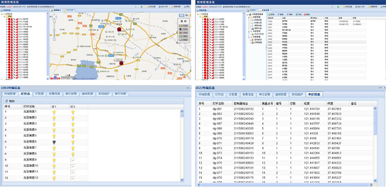
Task: Collapse the root folder in left device tree
Action: [2, 14]
